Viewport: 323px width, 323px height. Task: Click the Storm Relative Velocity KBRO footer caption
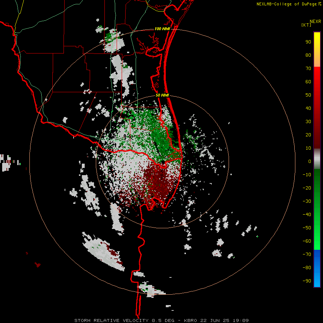pyautogui.click(x=161, y=320)
